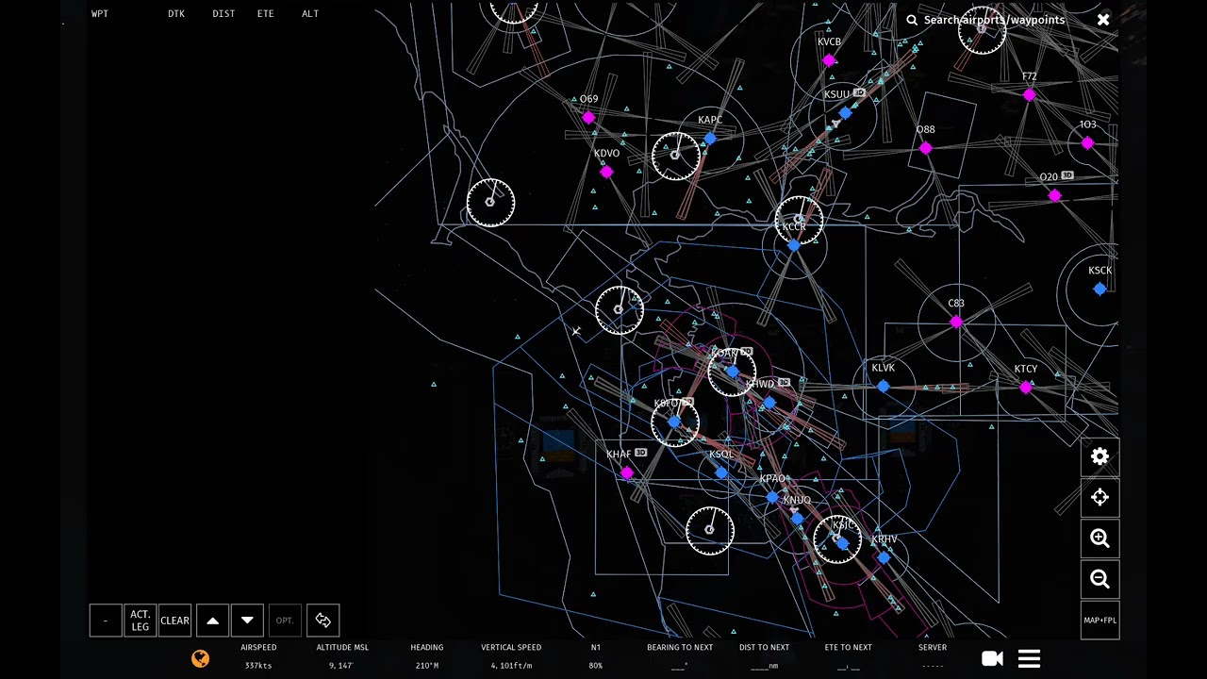
Task: Click the WPT column header
Action: click(100, 14)
